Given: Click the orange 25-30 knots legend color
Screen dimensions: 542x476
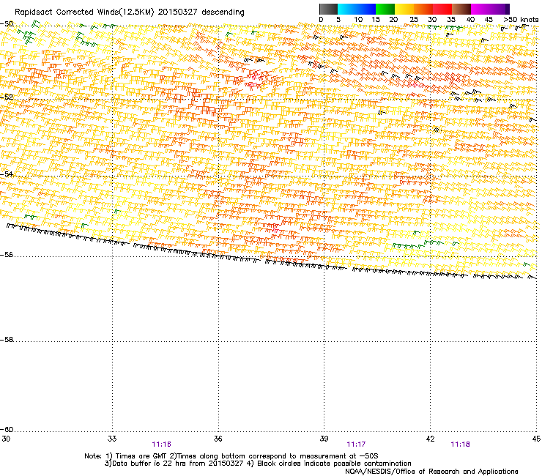Looking at the screenshot, I should [x=423, y=9].
